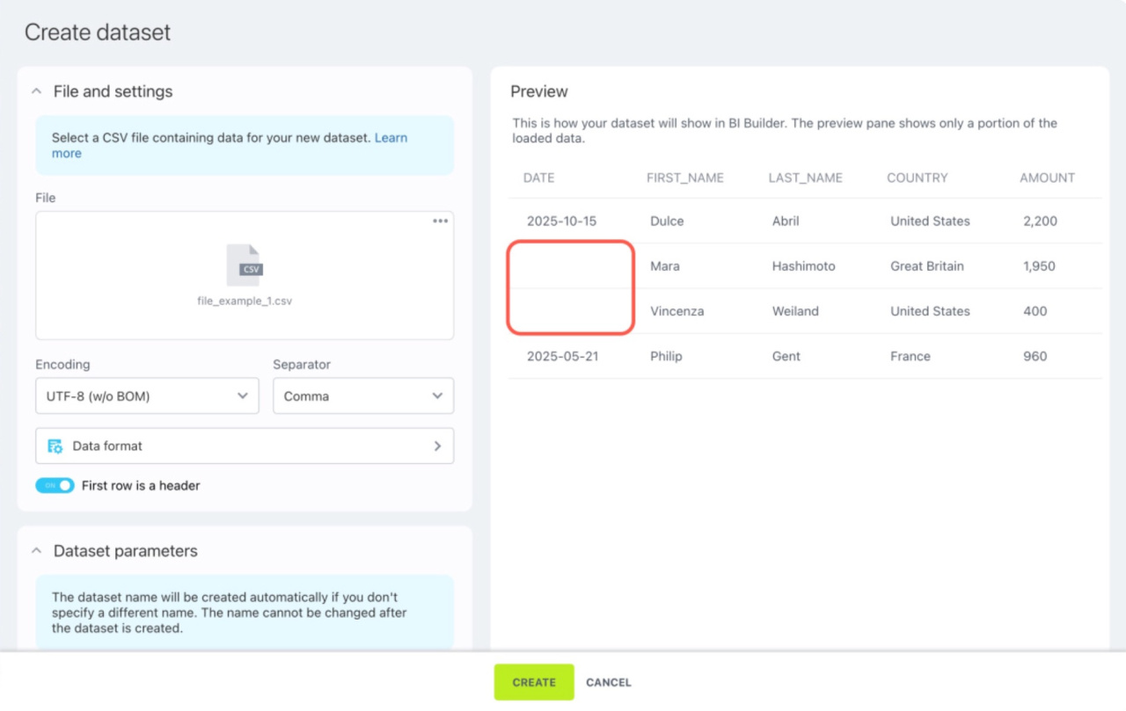Open the Encoding UTF-8 dropdown

click(147, 396)
